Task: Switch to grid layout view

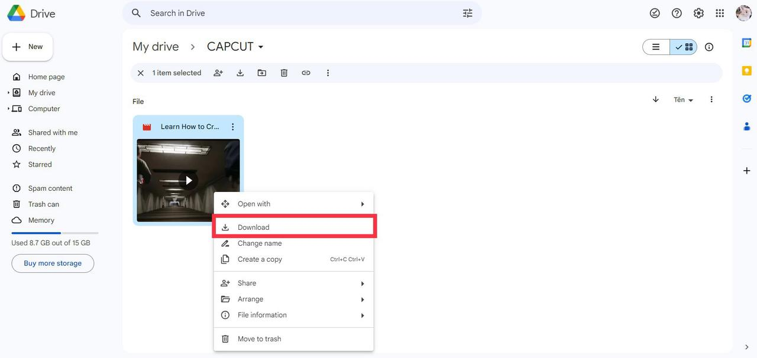Action: [684, 47]
